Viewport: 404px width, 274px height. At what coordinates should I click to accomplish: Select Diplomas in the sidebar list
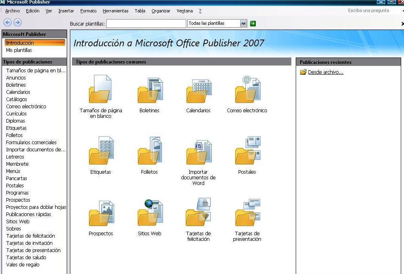coord(16,121)
